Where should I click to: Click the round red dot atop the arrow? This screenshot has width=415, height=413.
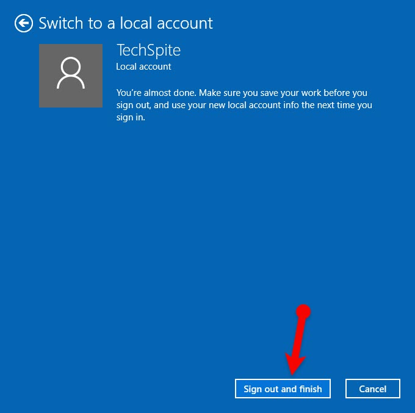point(303,312)
